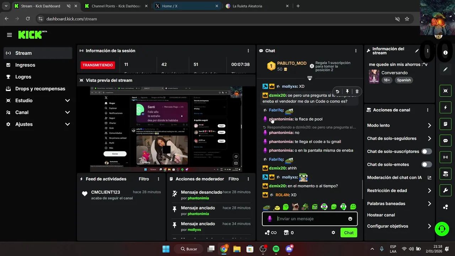Toggle Chat de solo-suscriptores switch

pos(426,151)
